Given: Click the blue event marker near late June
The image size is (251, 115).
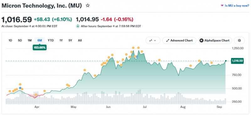Looking at the screenshot, I should point(137,57).
